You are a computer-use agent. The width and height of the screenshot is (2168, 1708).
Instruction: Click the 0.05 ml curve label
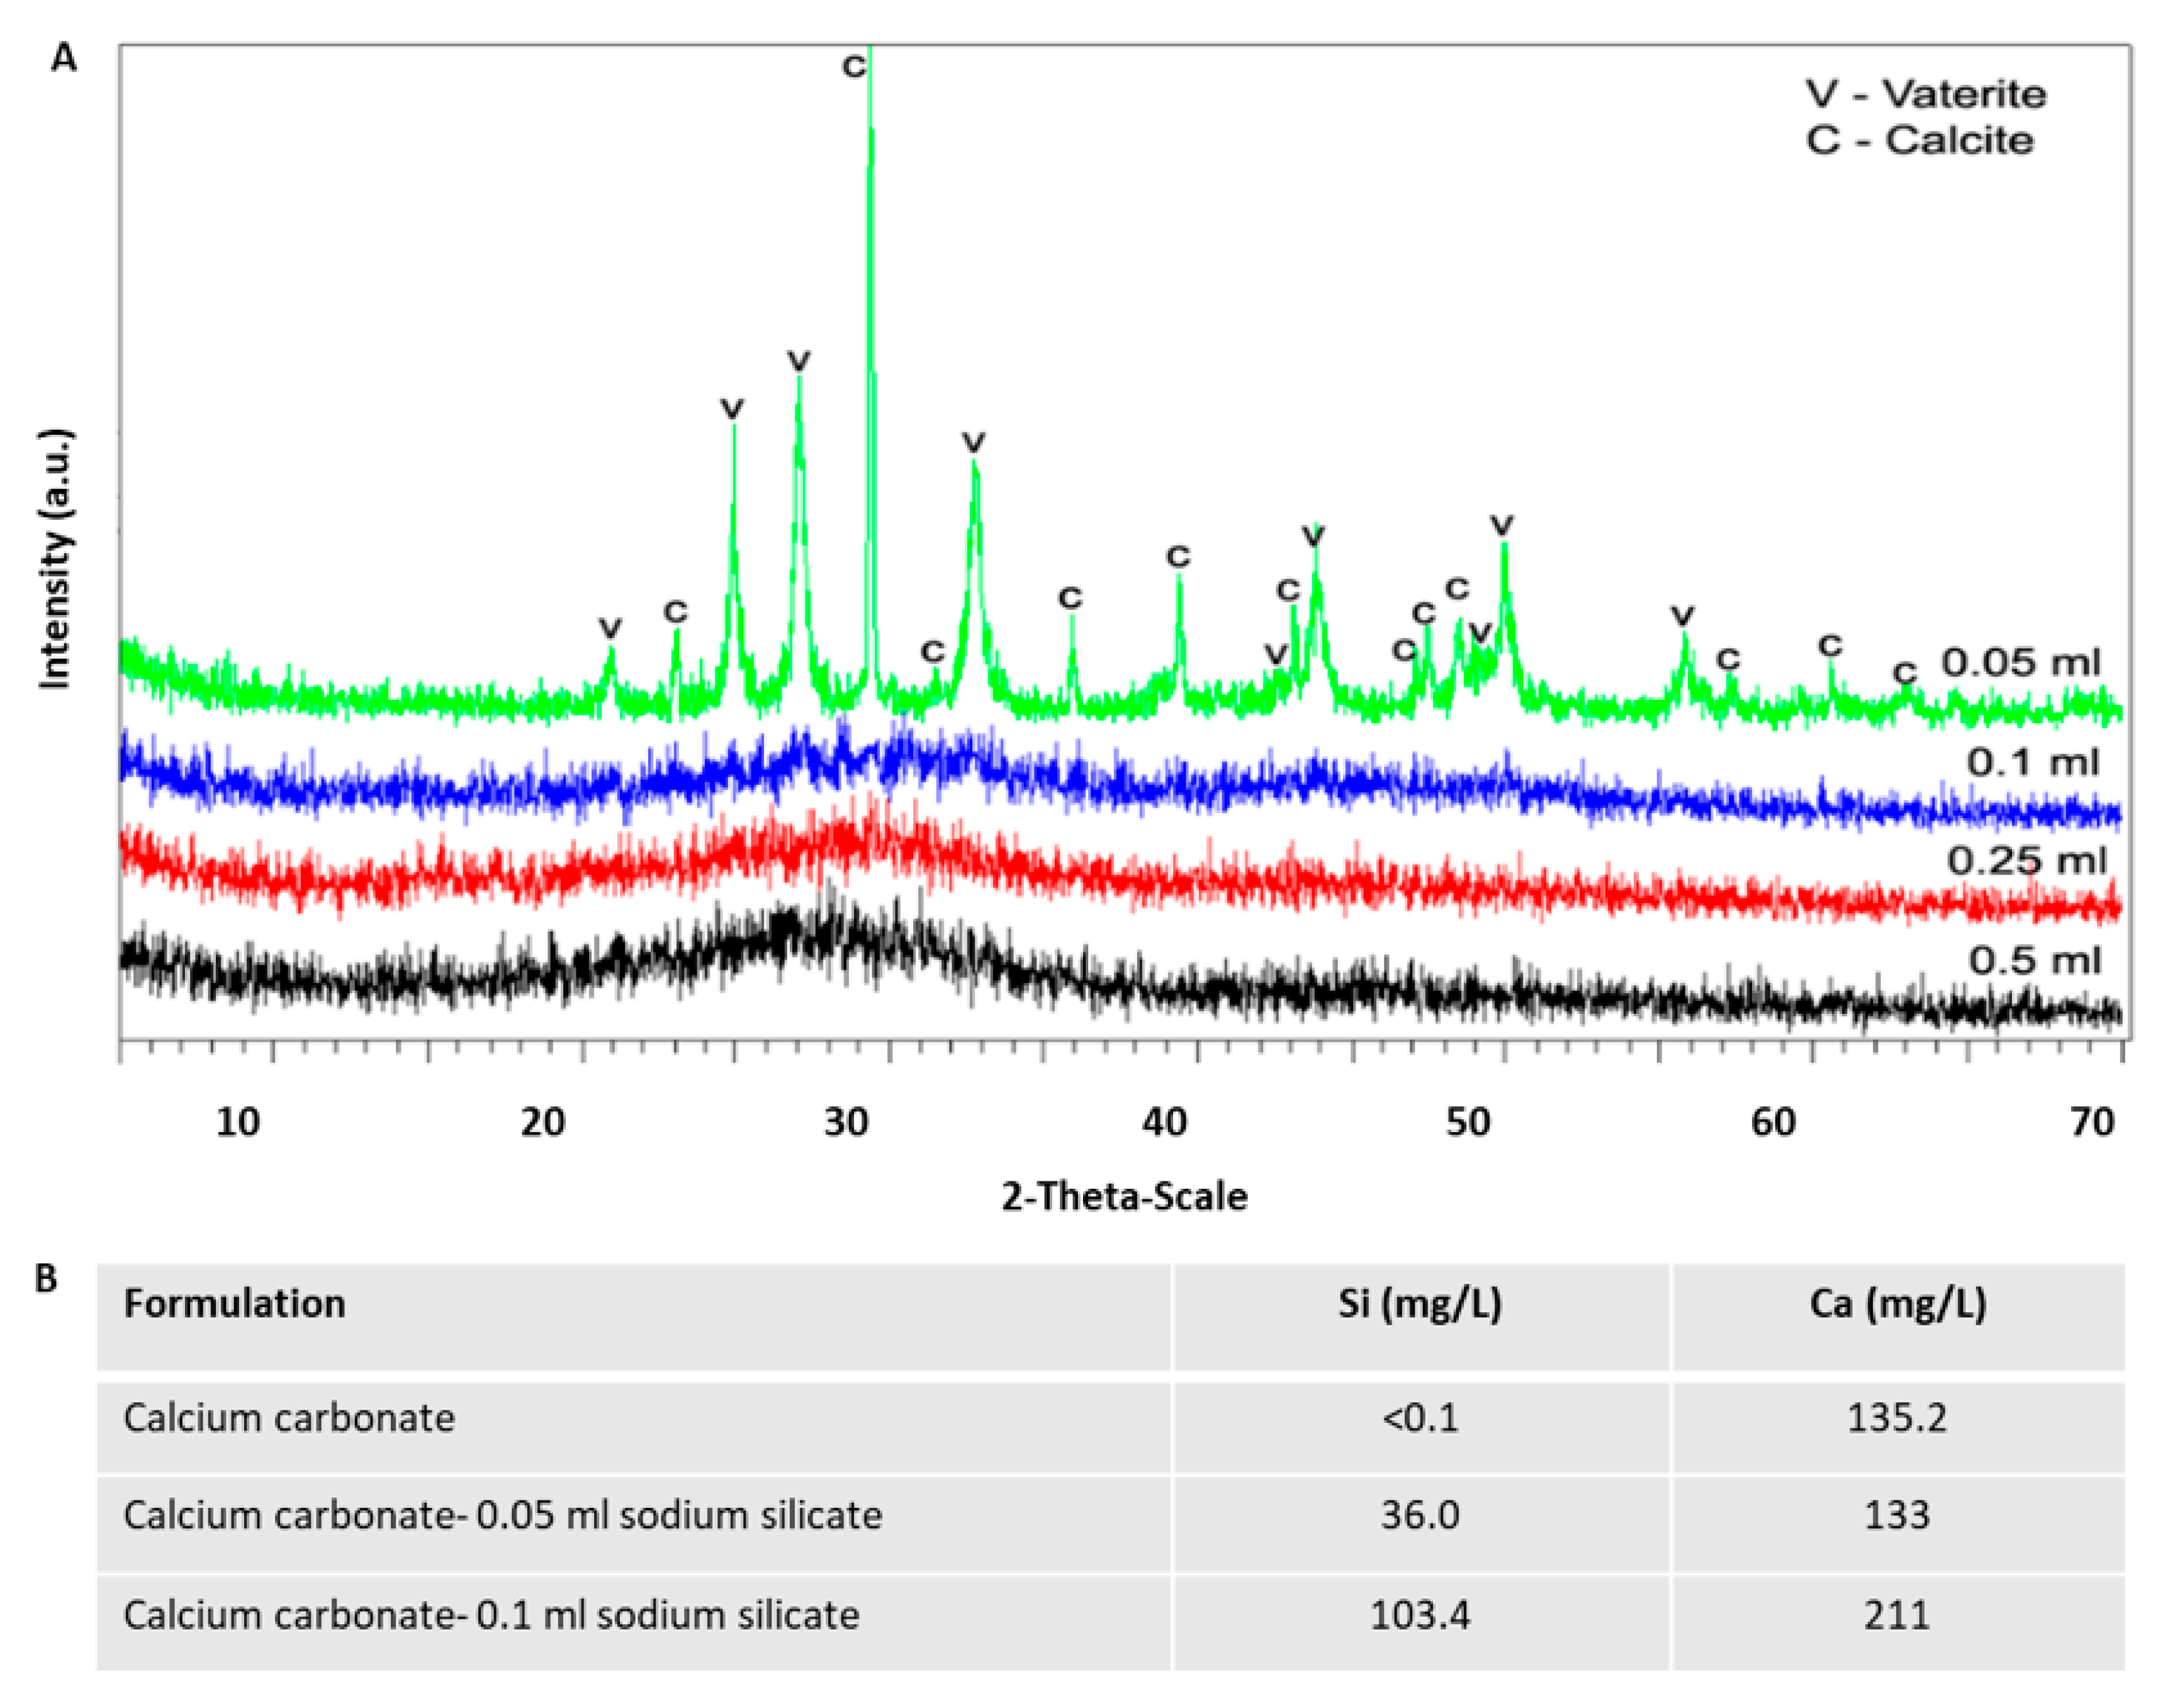[x=2020, y=662]
